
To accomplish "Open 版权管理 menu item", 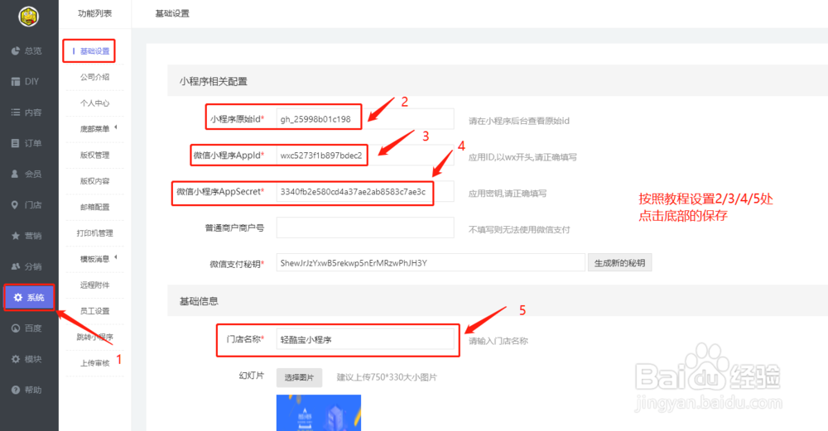I will point(94,155).
